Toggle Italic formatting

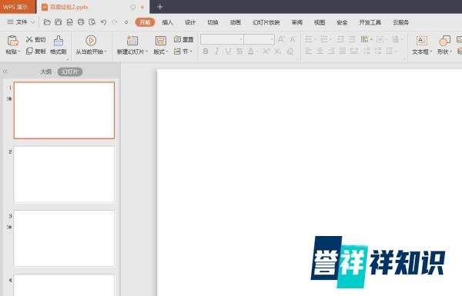point(217,52)
